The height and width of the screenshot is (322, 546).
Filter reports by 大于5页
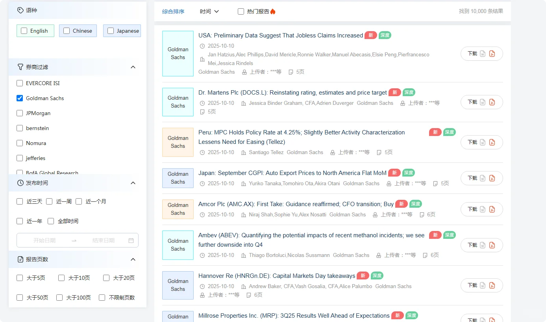(x=20, y=278)
